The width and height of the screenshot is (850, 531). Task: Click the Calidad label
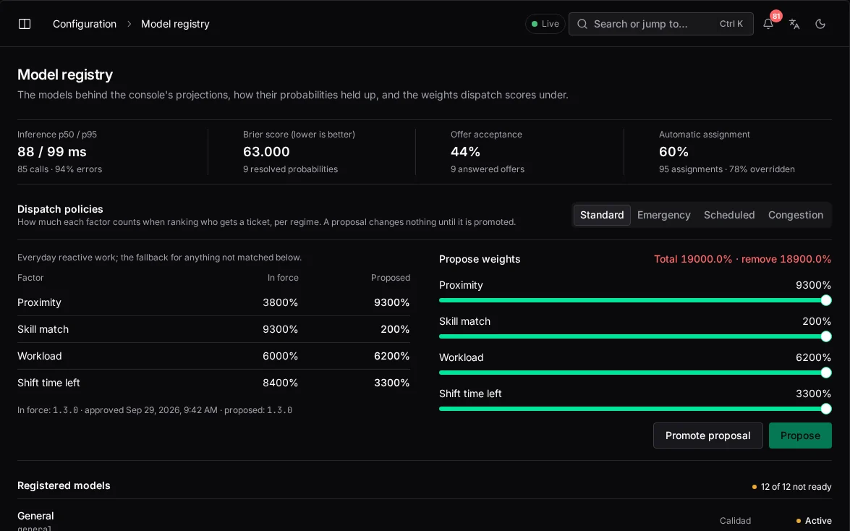[x=735, y=521]
